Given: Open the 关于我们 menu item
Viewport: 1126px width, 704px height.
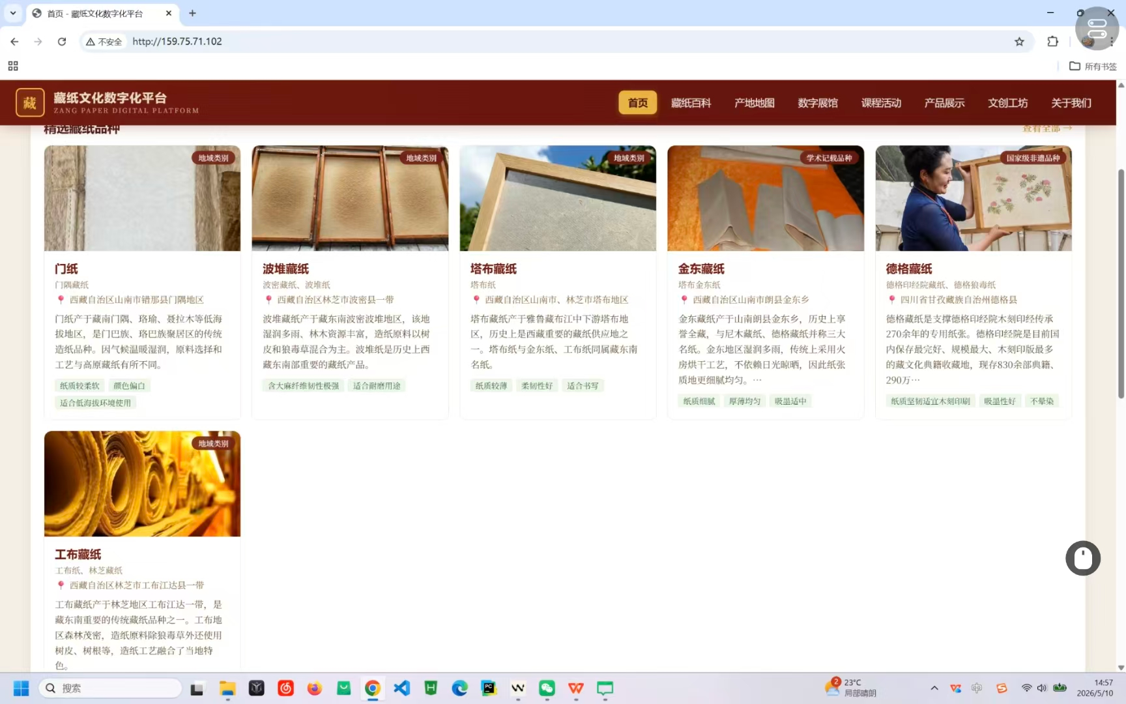Looking at the screenshot, I should pos(1071,103).
